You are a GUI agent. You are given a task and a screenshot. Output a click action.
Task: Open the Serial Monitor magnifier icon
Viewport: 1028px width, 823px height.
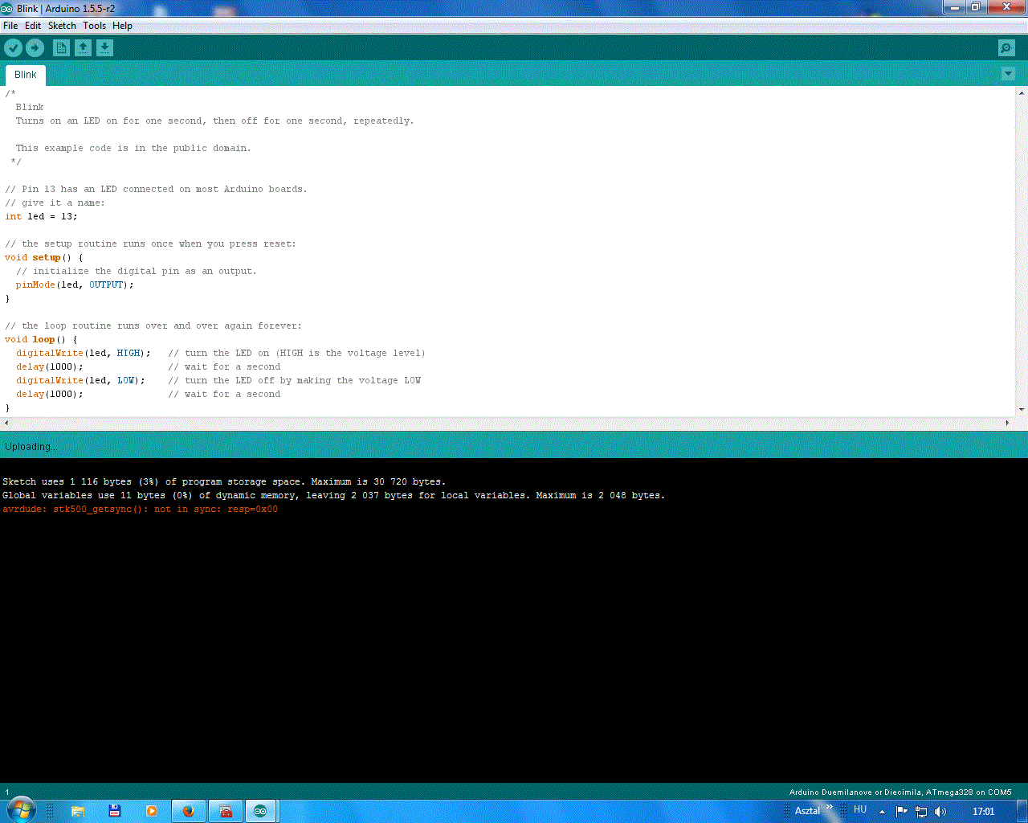(x=1006, y=48)
